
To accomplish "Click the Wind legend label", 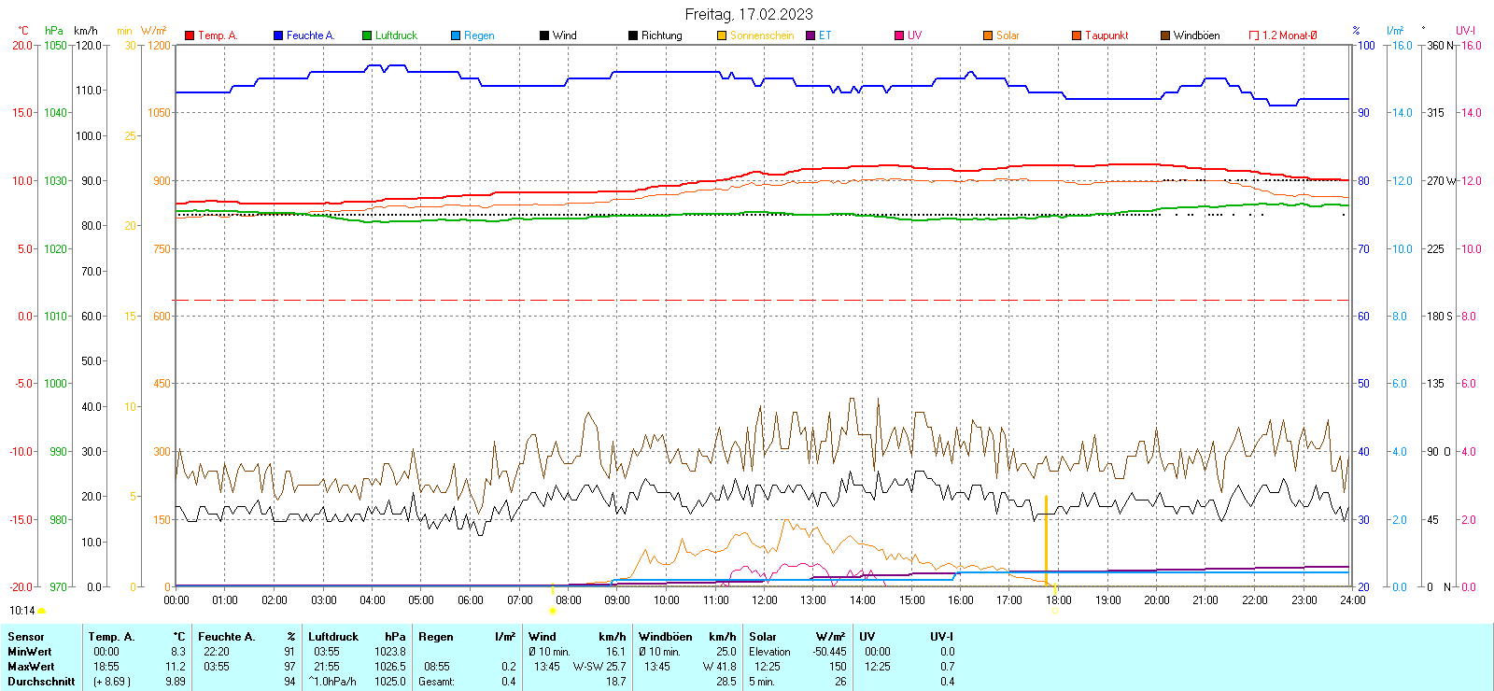I will (x=565, y=35).
